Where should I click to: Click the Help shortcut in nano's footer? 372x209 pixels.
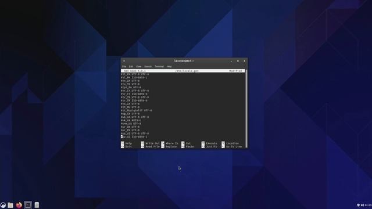(x=127, y=143)
